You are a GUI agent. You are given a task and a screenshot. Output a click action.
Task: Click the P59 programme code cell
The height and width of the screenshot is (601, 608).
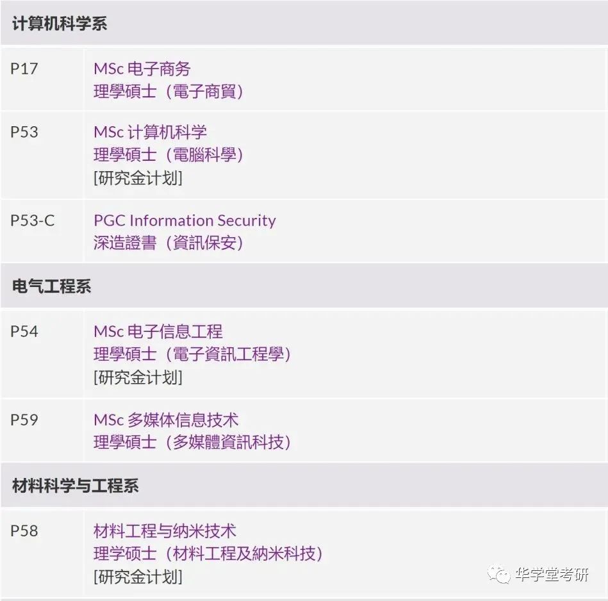point(42,431)
